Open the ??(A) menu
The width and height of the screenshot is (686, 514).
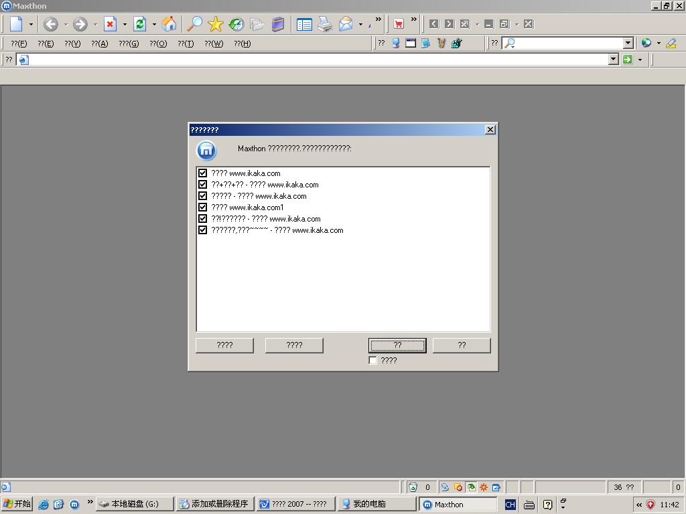click(100, 44)
